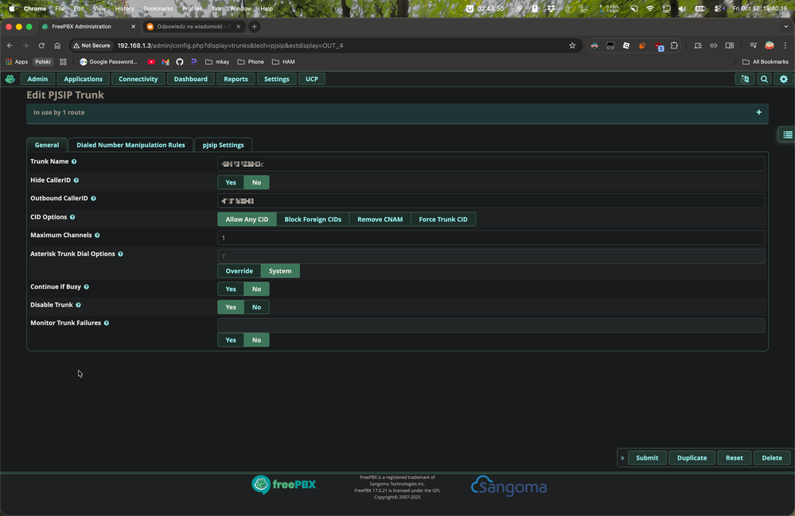
Task: Open the settings gear icon in FreePBX navbar
Action: pos(783,79)
